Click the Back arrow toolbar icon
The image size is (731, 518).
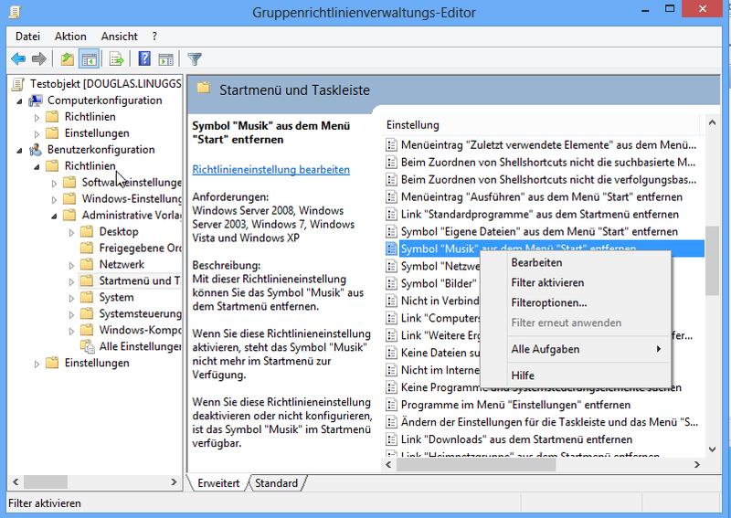[x=17, y=59]
